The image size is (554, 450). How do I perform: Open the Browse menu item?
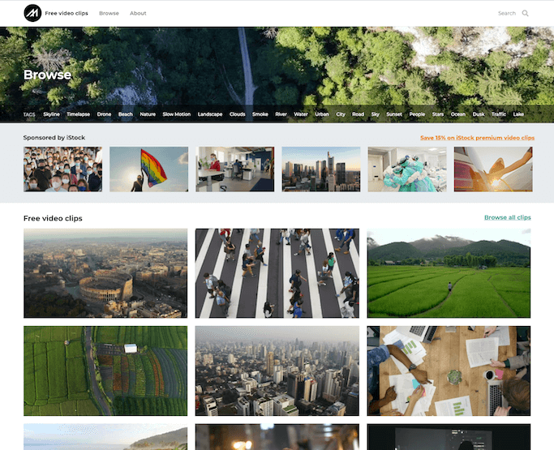[109, 13]
